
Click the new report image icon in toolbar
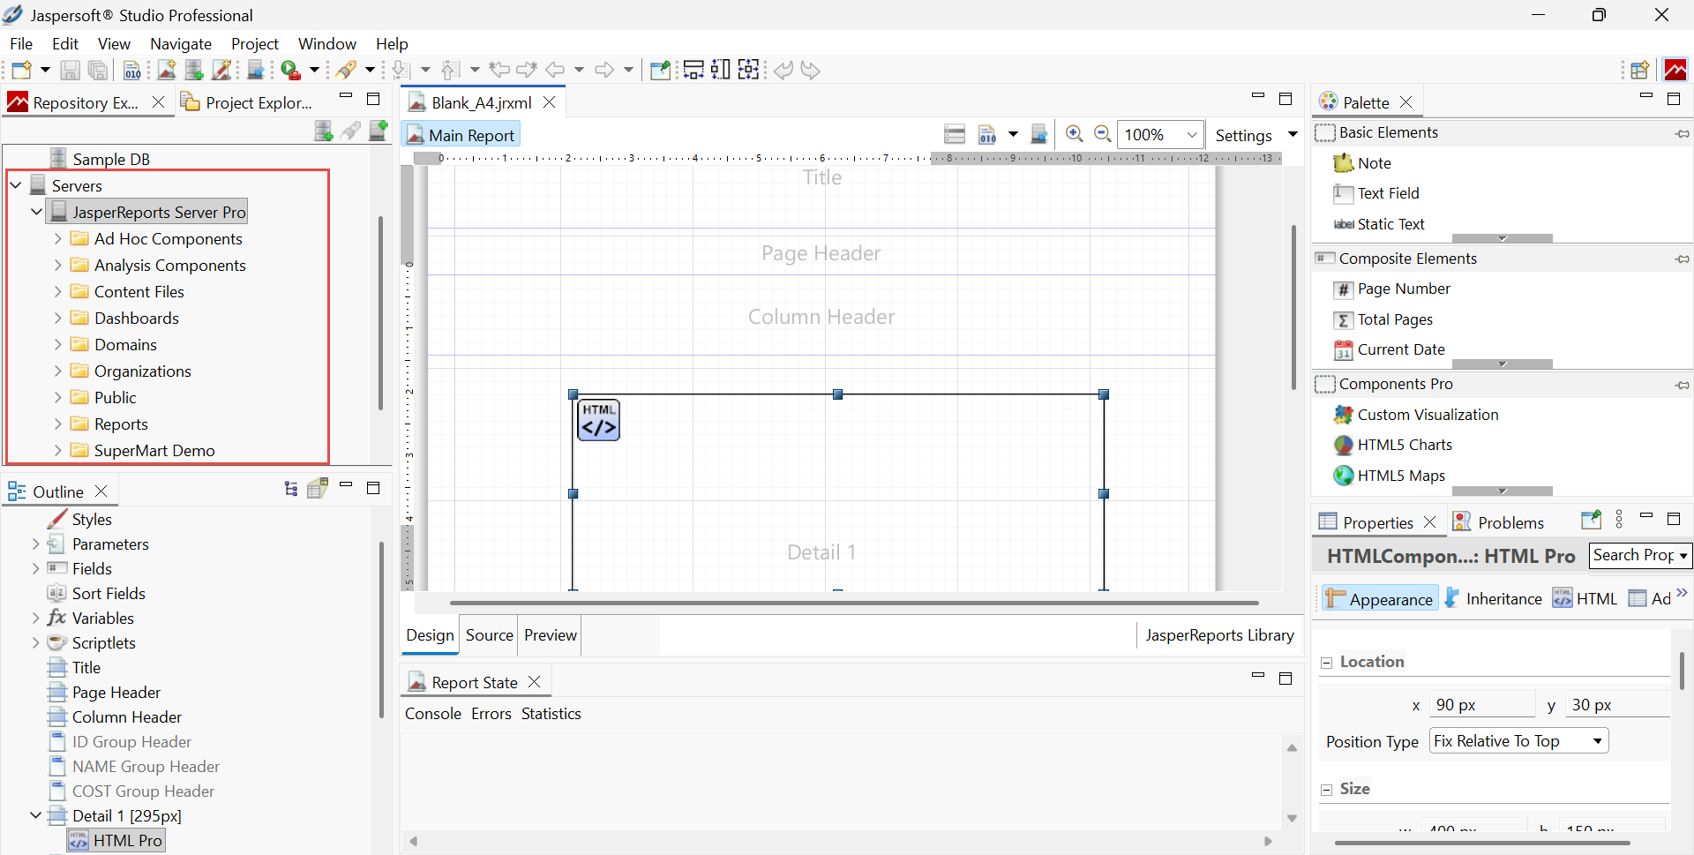coord(167,70)
